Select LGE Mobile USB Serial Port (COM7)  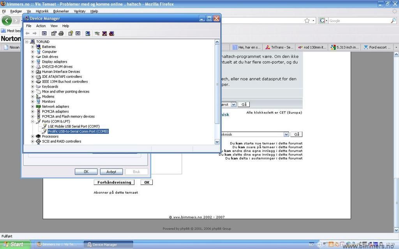pos(74,126)
